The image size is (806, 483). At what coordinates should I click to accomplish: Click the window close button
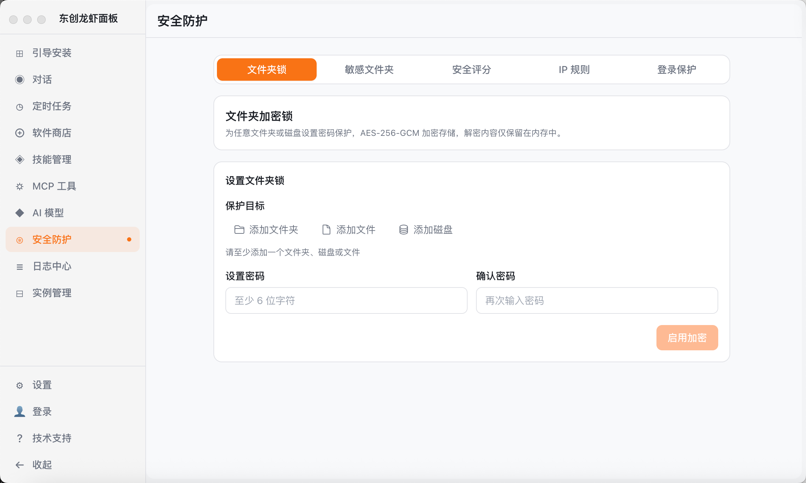[x=13, y=20]
